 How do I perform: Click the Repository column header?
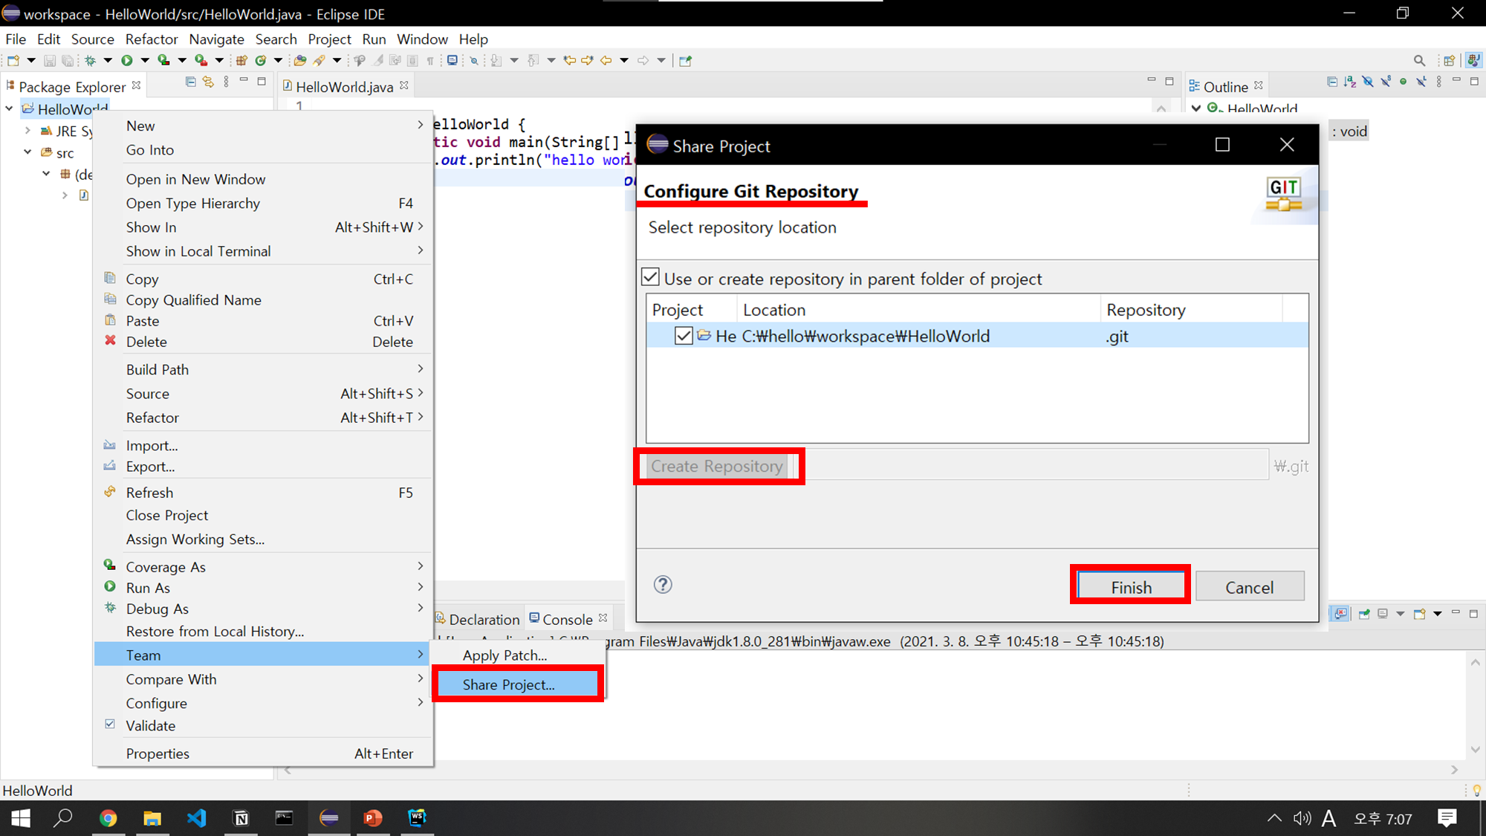tap(1192, 309)
